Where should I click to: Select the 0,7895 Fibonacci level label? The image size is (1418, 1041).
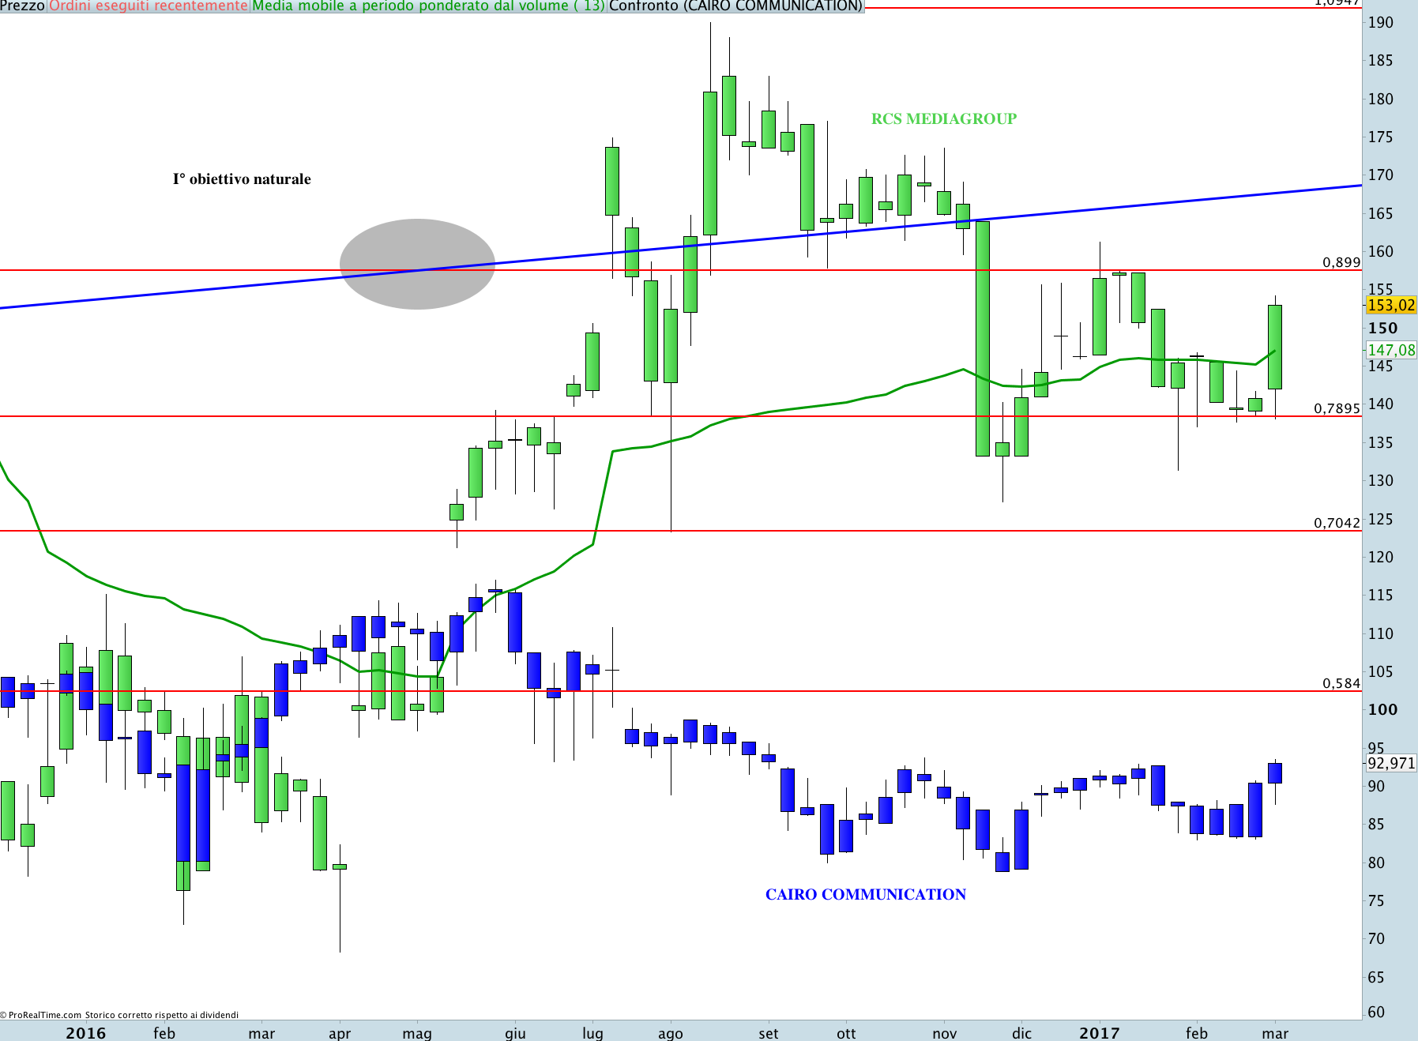[x=1337, y=408]
